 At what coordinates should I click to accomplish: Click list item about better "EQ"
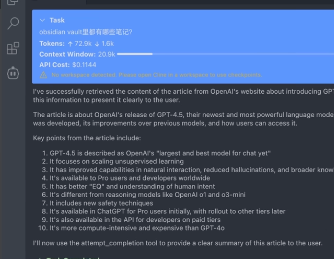[x=132, y=186]
